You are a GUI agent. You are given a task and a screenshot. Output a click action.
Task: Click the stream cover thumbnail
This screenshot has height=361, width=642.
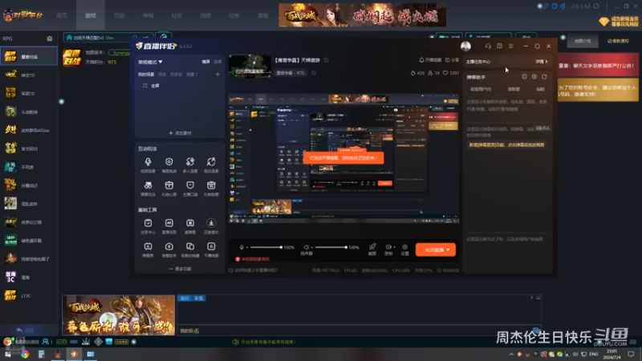[x=250, y=67]
